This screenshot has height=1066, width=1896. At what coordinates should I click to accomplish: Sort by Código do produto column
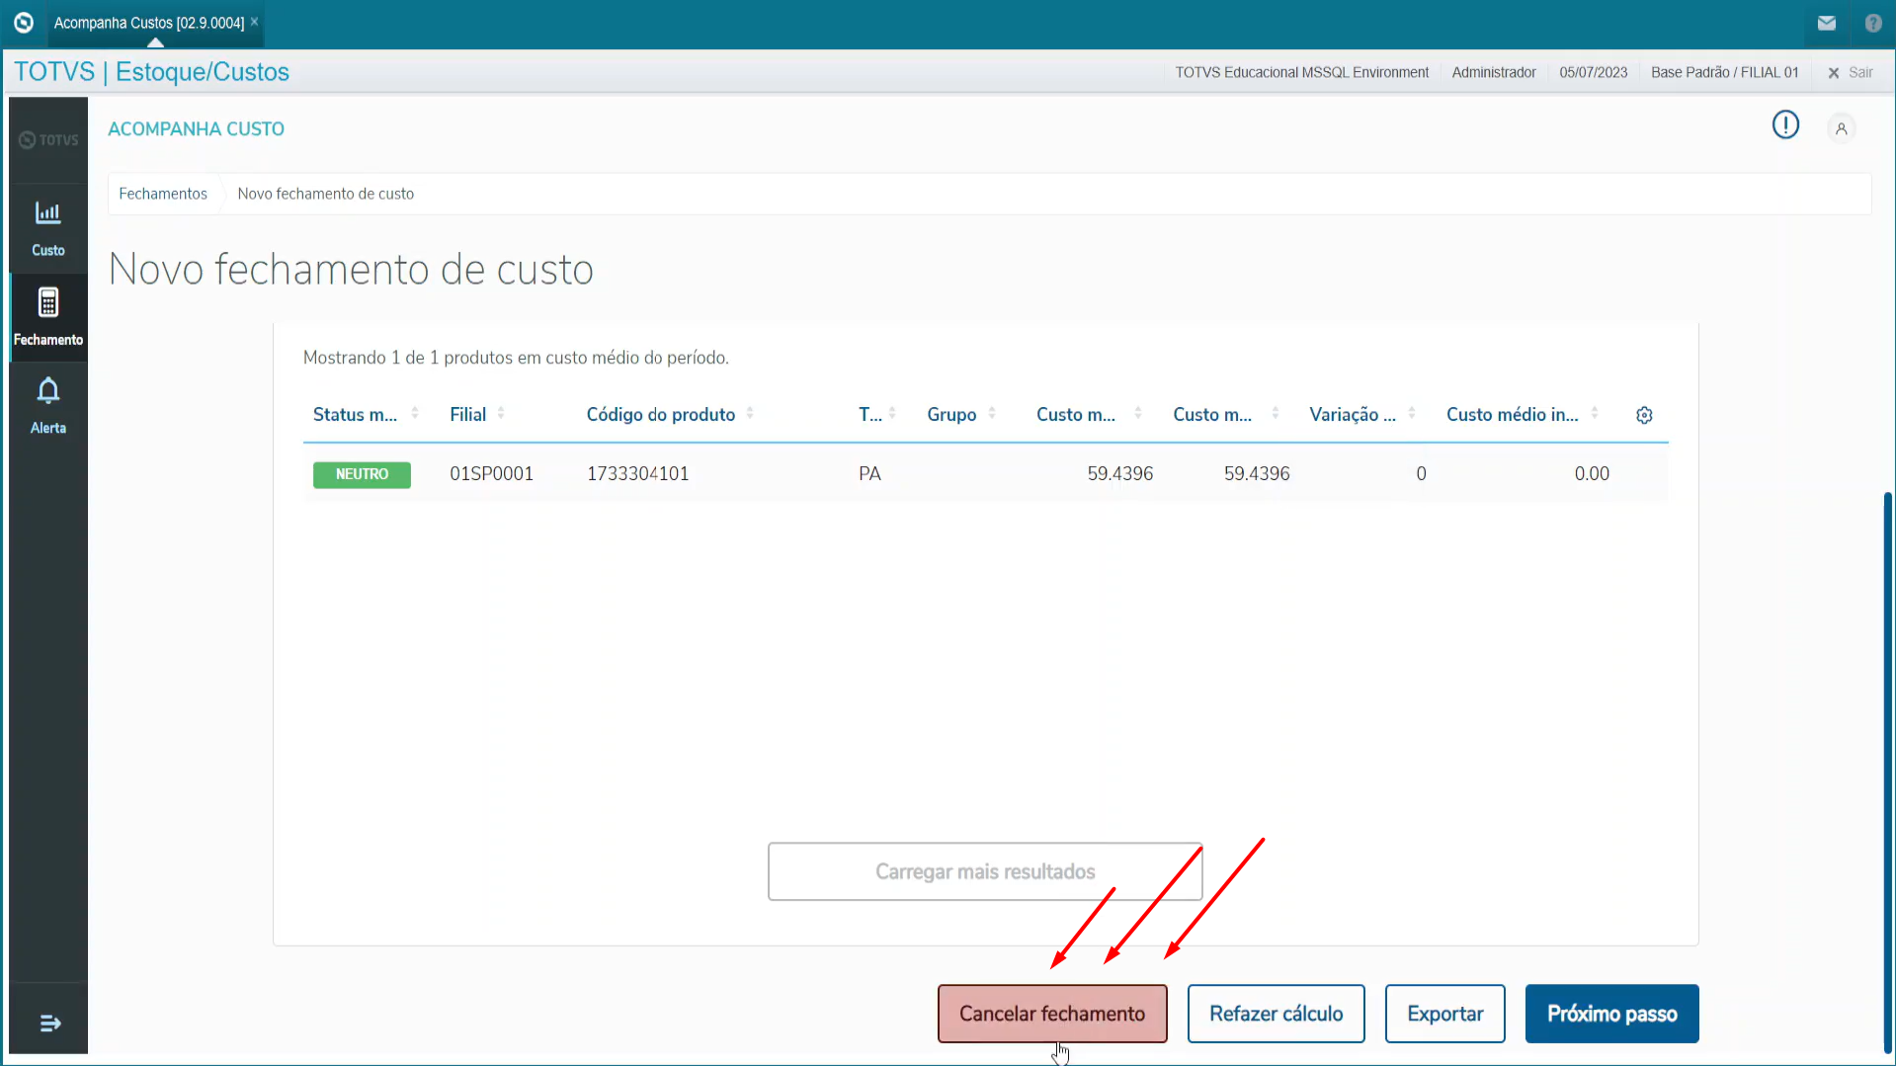coord(750,414)
